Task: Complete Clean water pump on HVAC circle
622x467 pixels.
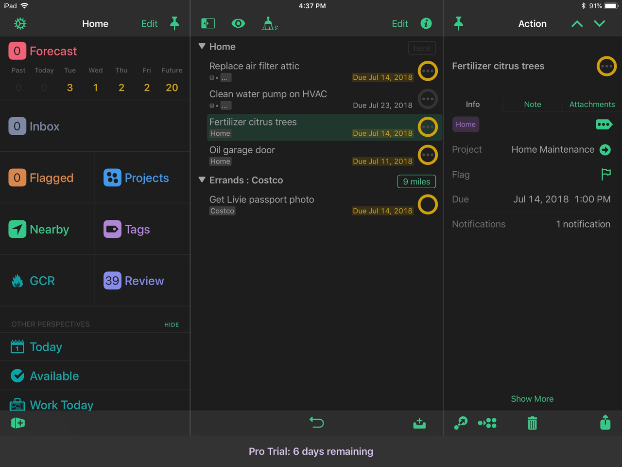Action: pyautogui.click(x=428, y=99)
